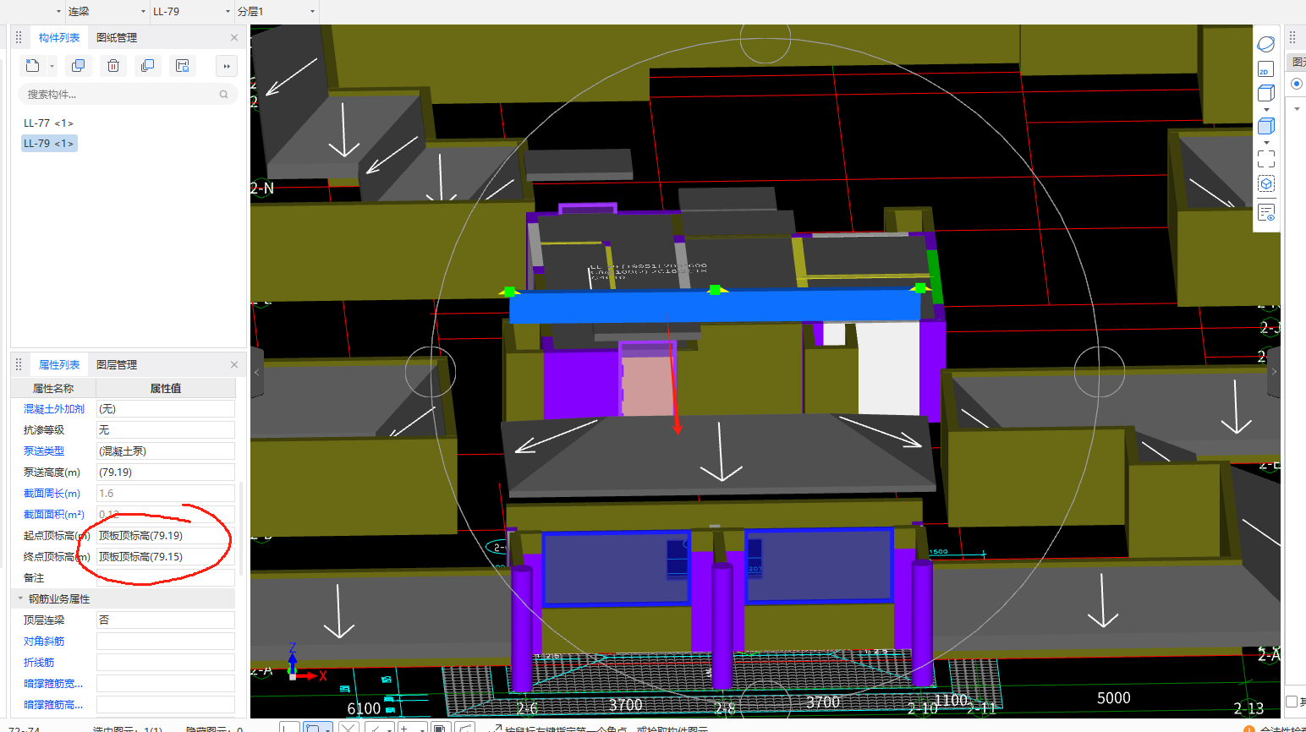Click the wireframe cube view icon
The height and width of the screenshot is (732, 1306).
1266,93
